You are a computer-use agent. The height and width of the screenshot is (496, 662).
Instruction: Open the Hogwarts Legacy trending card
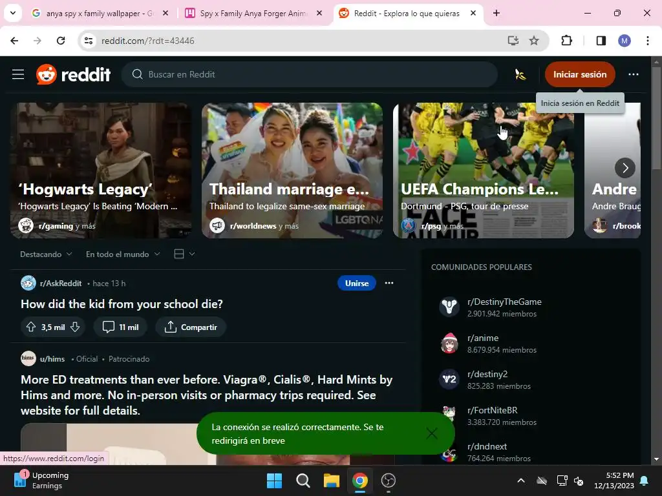click(x=101, y=170)
